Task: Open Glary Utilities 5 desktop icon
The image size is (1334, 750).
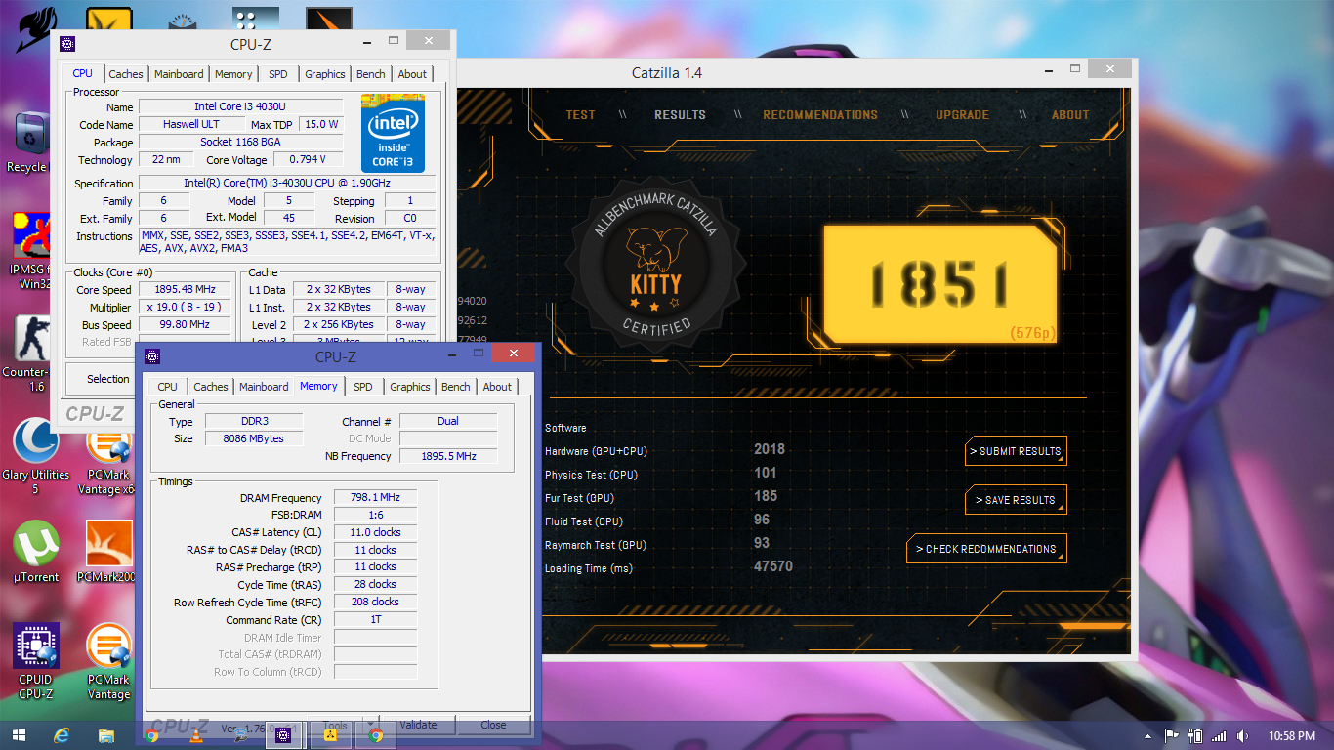Action: [x=35, y=456]
